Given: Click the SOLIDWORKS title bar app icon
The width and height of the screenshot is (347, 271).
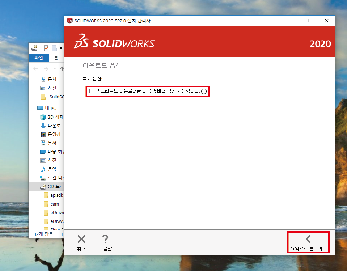Looking at the screenshot, I should point(70,21).
